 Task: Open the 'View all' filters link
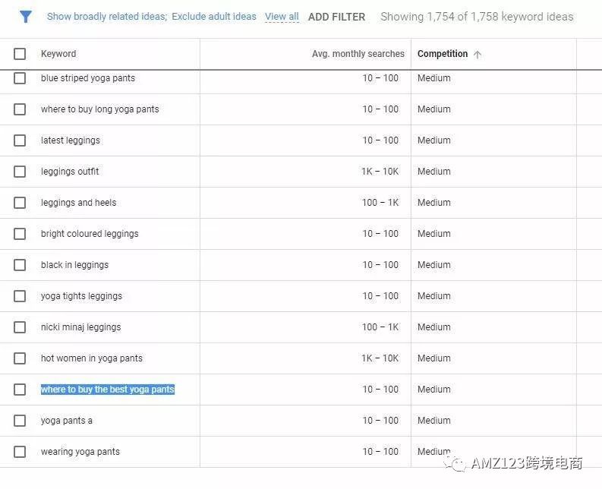(x=282, y=17)
